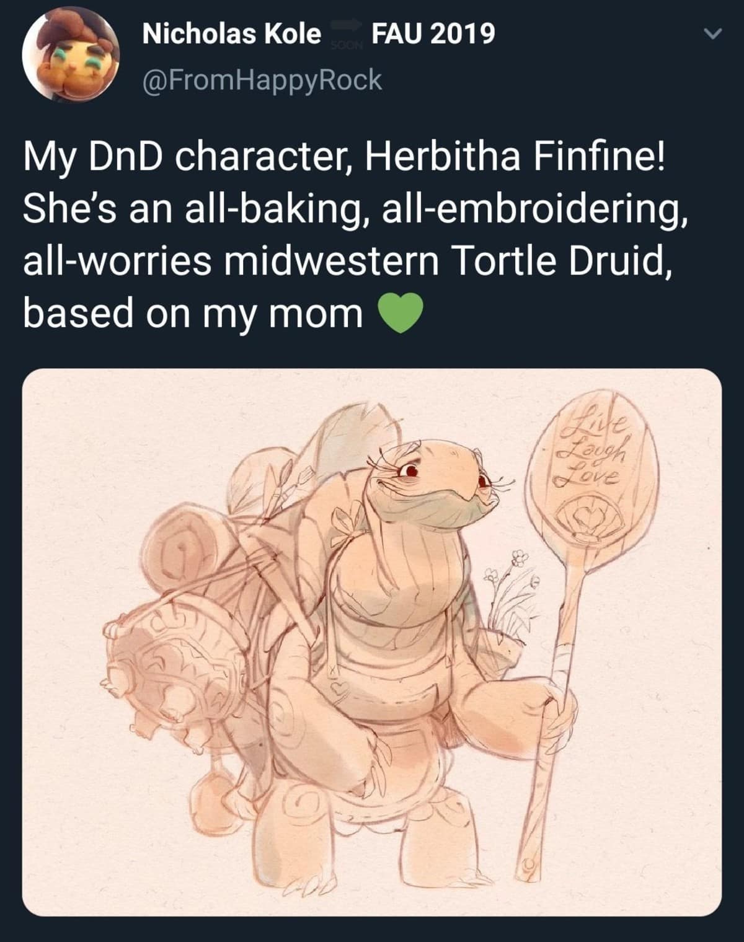The image size is (744, 942).
Task: Click the display name Nicholas Kole
Action: point(231,34)
